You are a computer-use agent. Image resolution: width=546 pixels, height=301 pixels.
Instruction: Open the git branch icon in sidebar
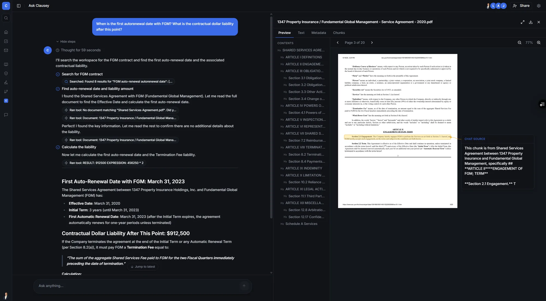point(6,92)
